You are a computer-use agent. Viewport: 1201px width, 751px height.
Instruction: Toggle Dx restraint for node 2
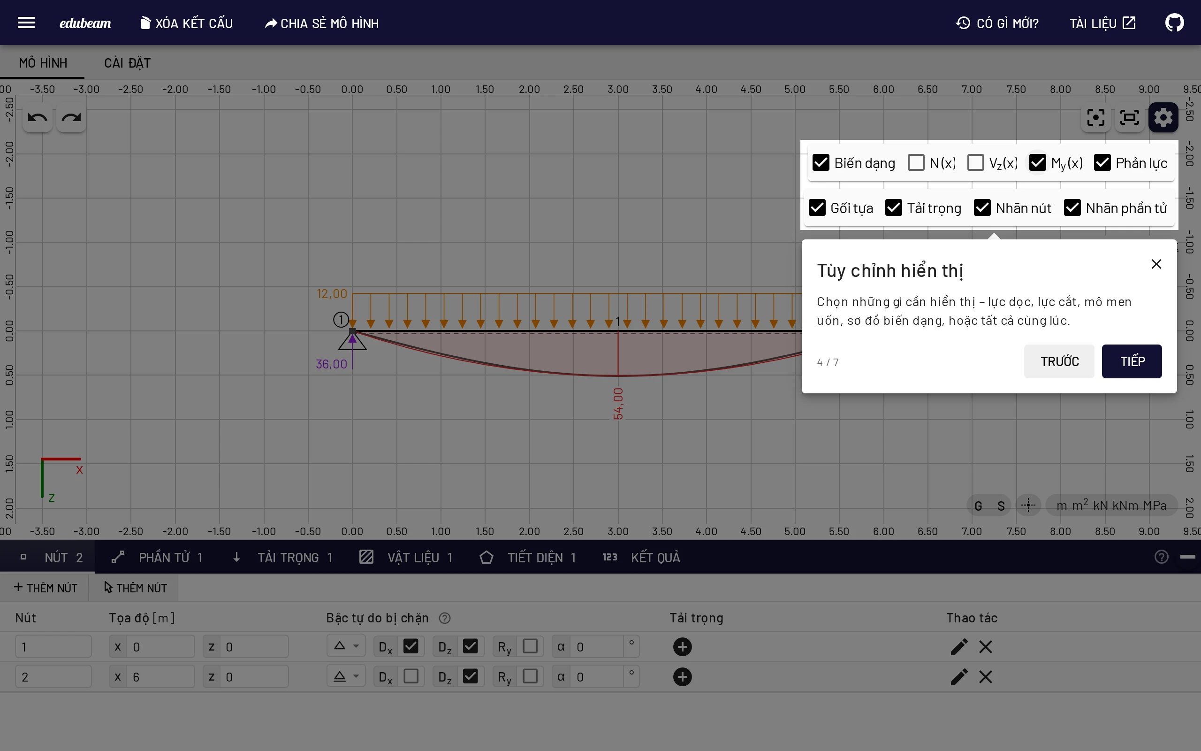point(410,676)
